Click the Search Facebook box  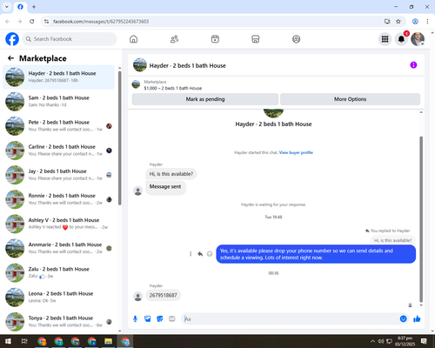pyautogui.click(x=70, y=39)
